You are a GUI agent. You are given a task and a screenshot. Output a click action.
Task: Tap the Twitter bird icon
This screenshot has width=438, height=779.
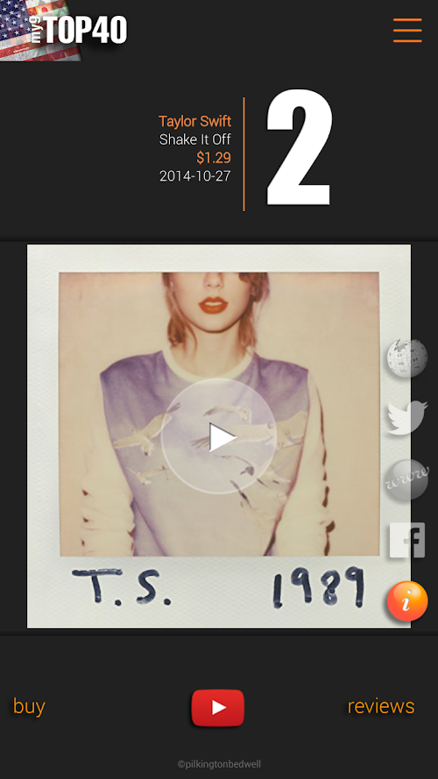click(x=407, y=418)
